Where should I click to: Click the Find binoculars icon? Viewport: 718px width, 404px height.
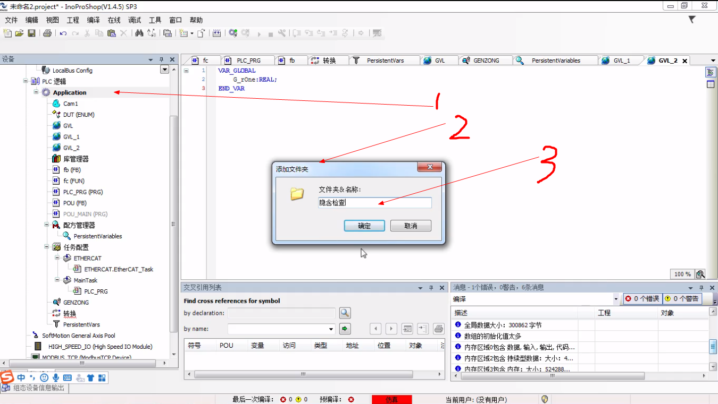(x=139, y=33)
